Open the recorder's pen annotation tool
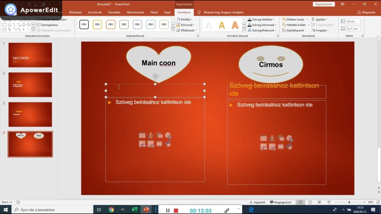The image size is (381, 214). (x=227, y=210)
